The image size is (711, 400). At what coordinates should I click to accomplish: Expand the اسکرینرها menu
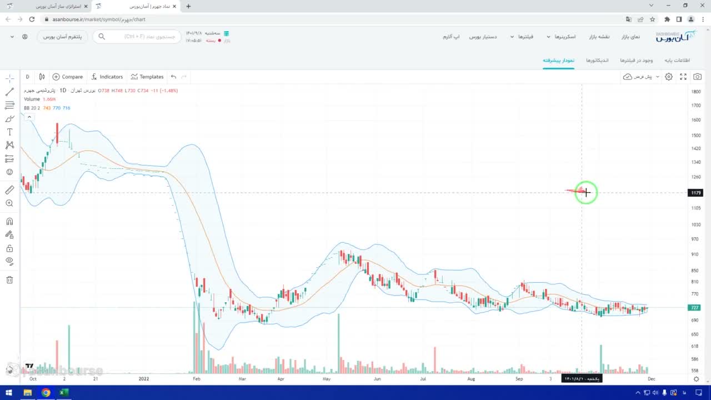pos(561,37)
